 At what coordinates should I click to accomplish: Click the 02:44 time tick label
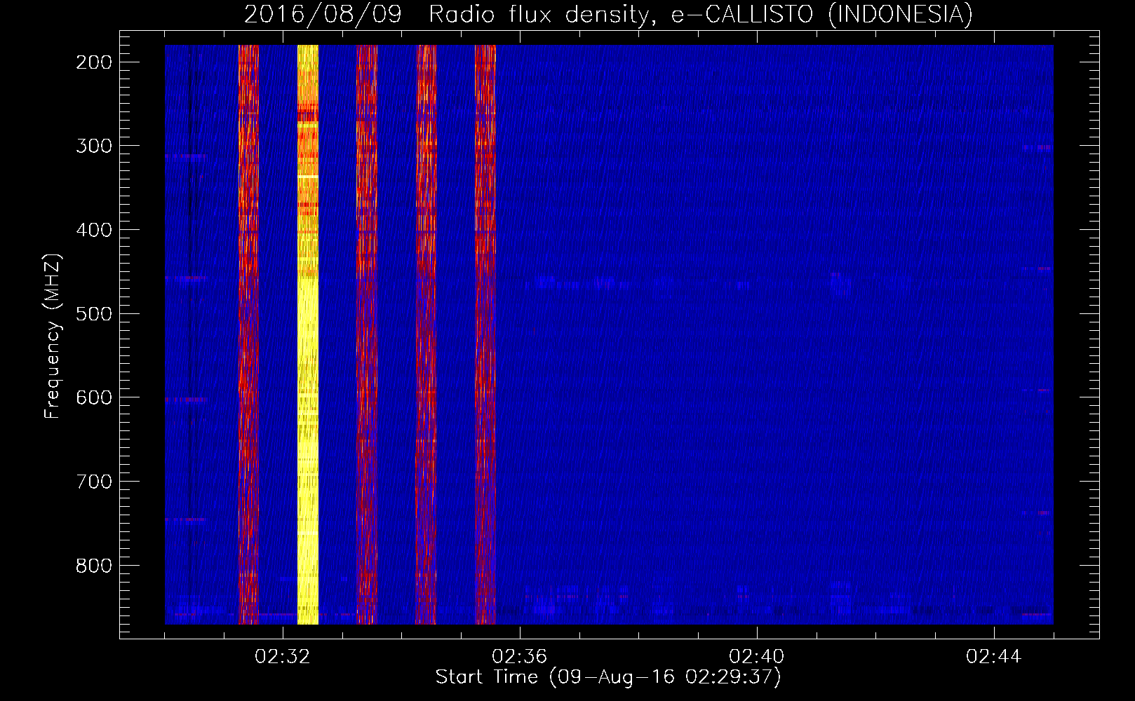(994, 657)
